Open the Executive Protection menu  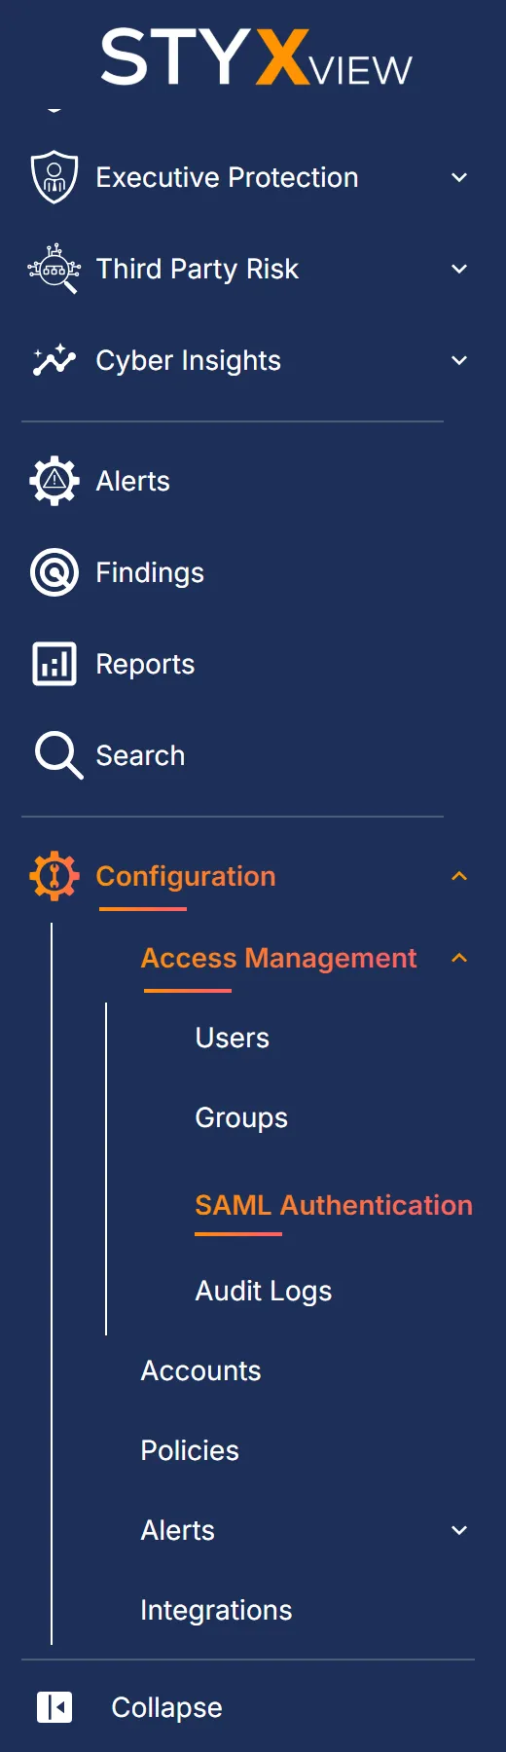click(x=227, y=177)
